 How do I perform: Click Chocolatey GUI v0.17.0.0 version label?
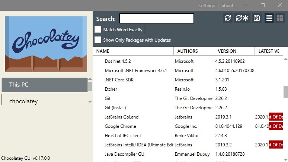click(26, 158)
